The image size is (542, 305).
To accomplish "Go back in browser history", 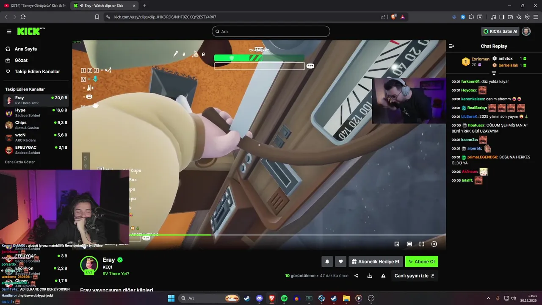I will [6, 17].
